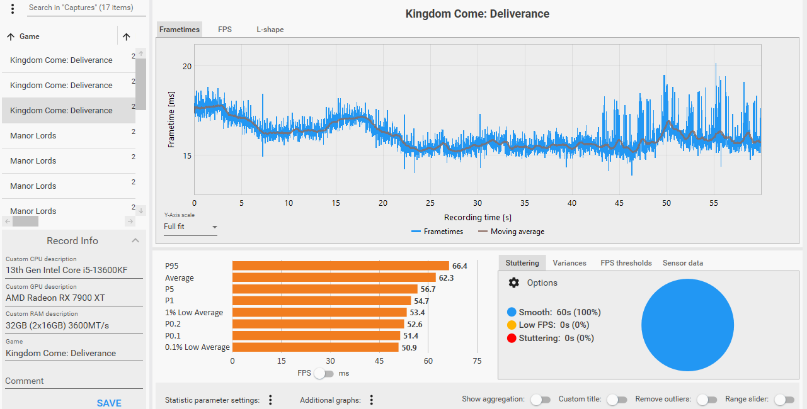
Task: Click the P5 bar showing 56.7
Action: tap(325, 289)
